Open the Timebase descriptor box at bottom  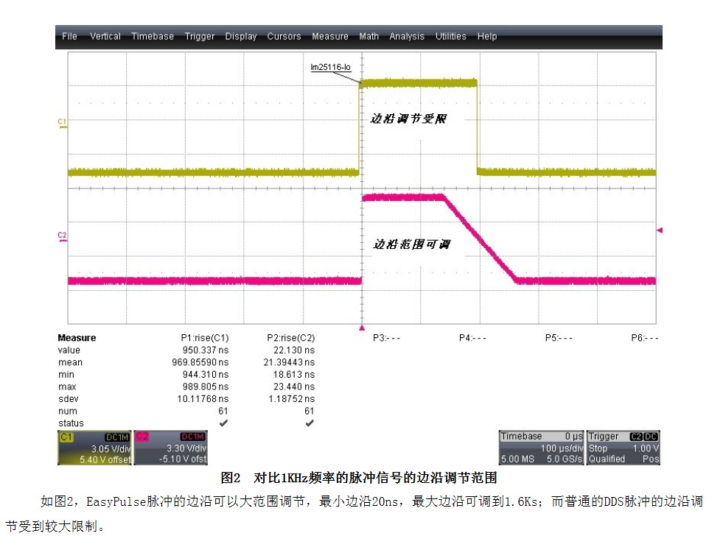point(542,448)
